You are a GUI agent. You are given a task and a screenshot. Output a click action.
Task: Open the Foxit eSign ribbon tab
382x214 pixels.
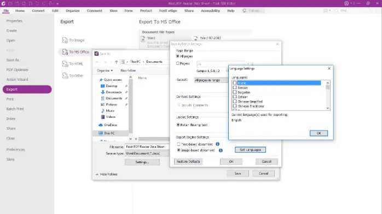[168, 11]
